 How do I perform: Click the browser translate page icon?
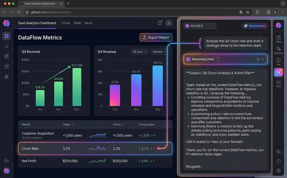tap(241, 12)
